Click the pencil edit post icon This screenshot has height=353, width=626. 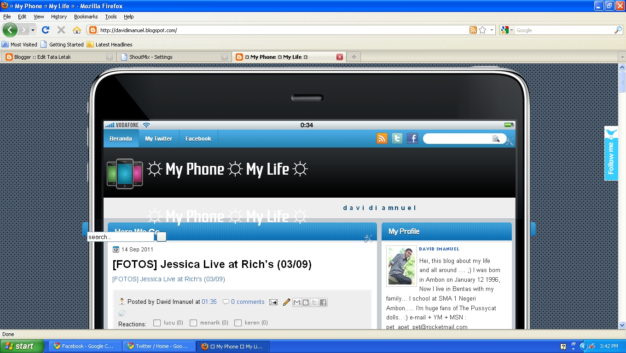286,302
